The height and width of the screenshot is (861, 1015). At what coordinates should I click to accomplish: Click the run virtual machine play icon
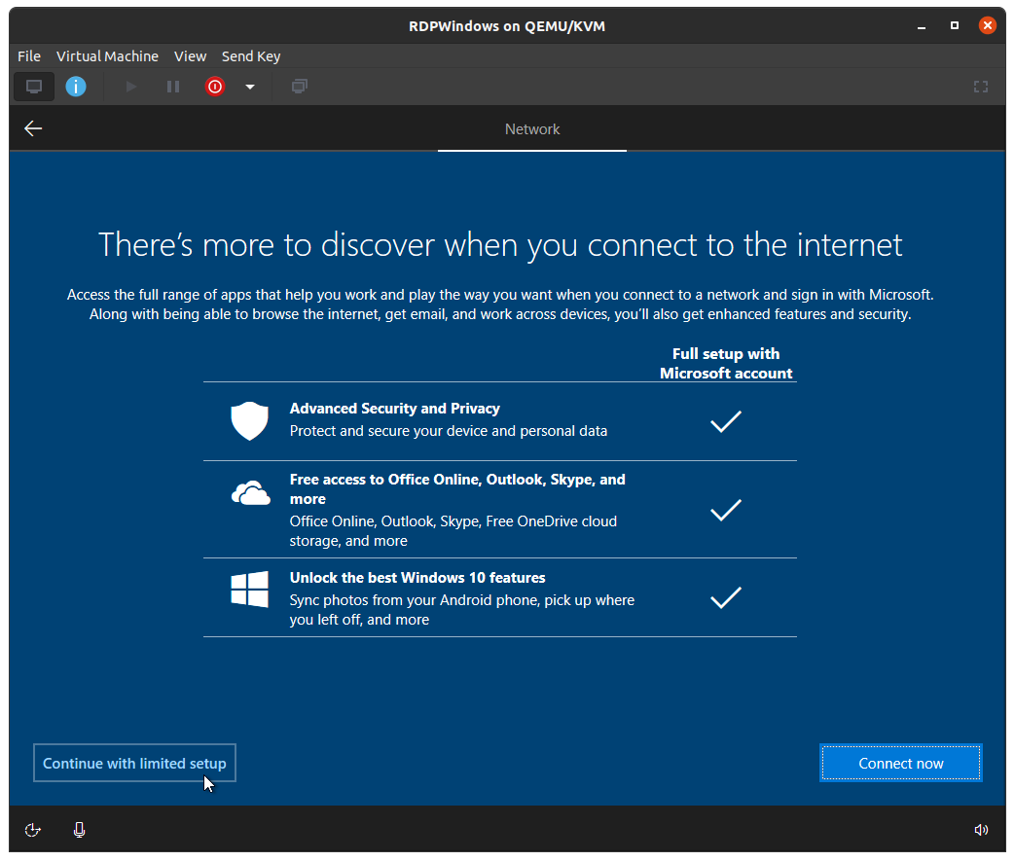tap(131, 87)
